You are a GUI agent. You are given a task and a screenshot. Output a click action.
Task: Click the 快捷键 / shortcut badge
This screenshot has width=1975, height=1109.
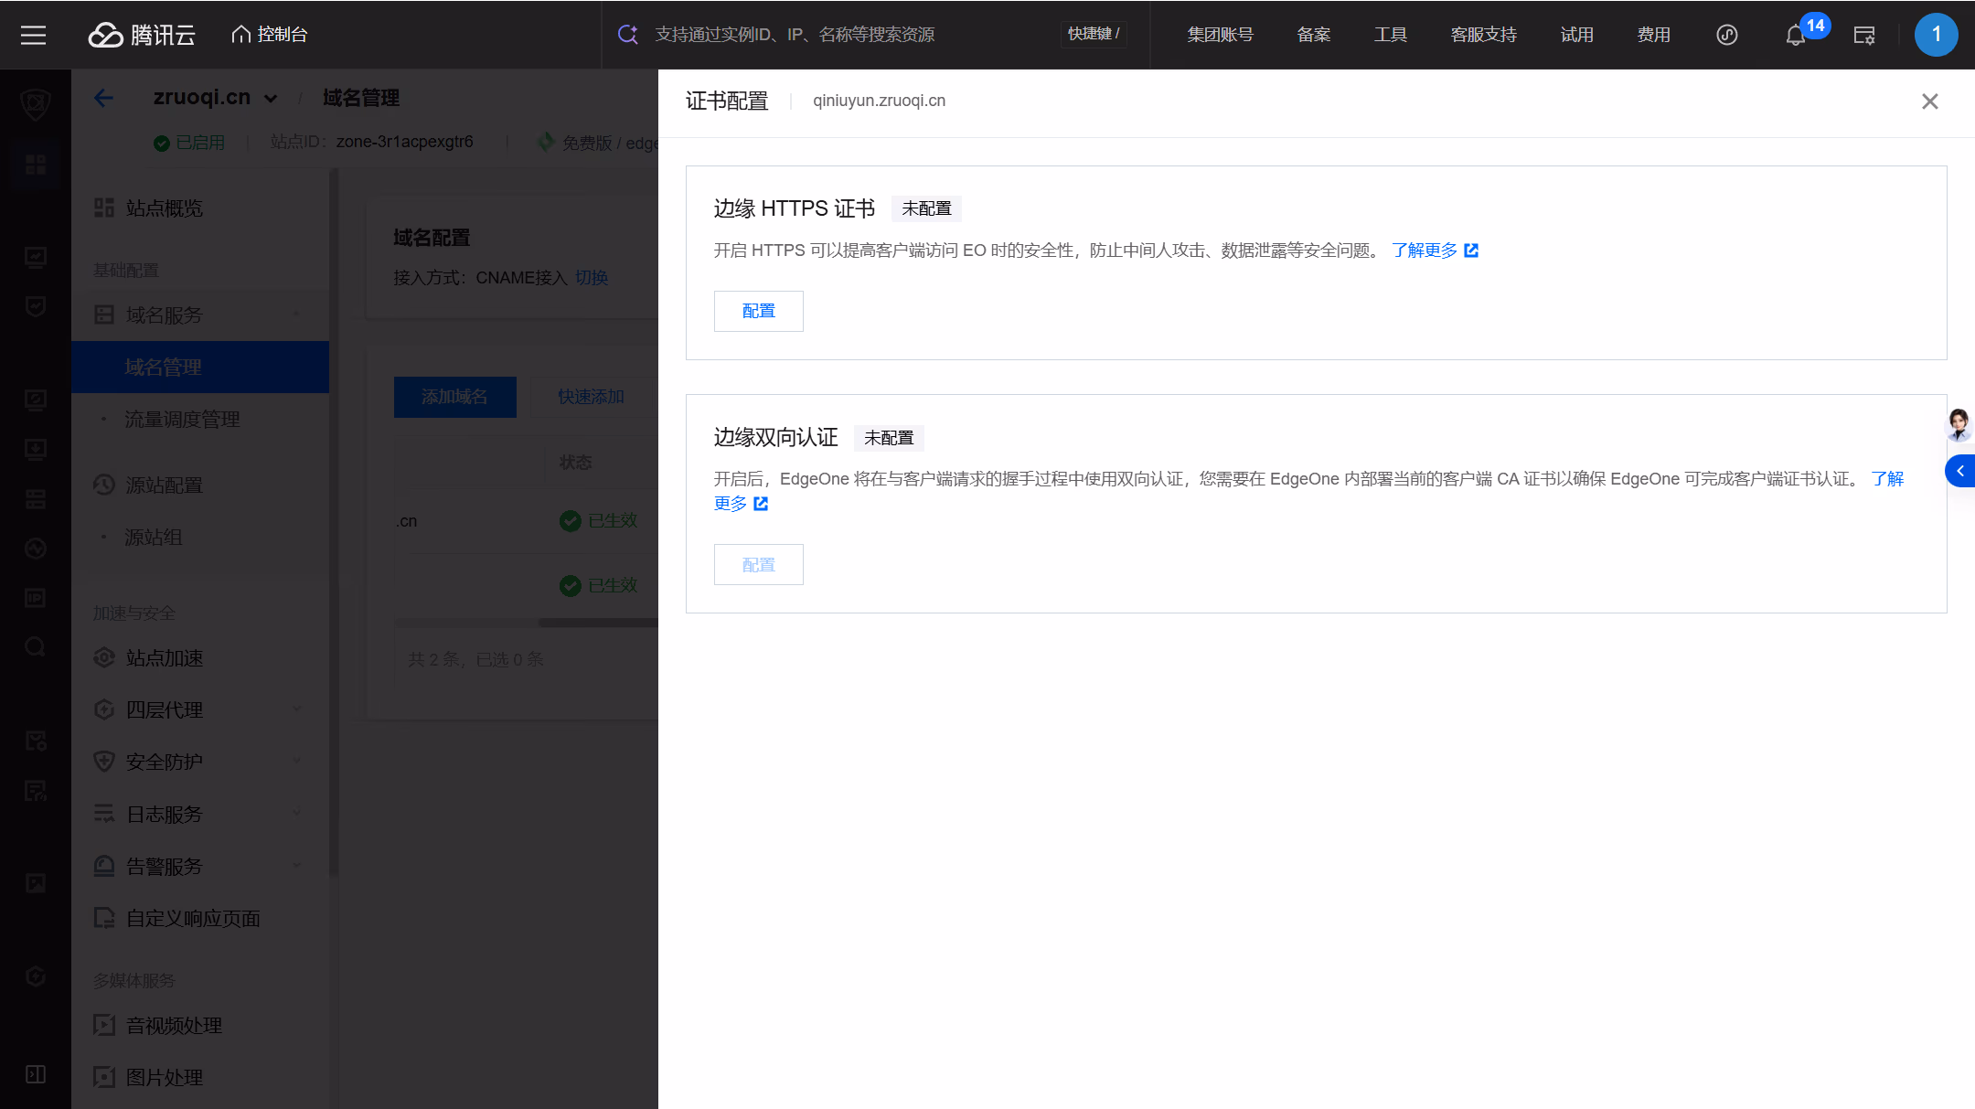tap(1094, 34)
